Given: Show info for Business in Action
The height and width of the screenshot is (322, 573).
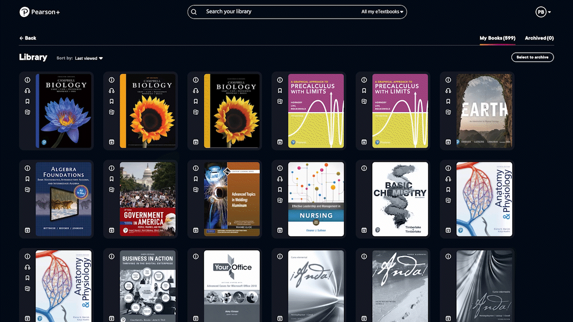Looking at the screenshot, I should (111, 257).
